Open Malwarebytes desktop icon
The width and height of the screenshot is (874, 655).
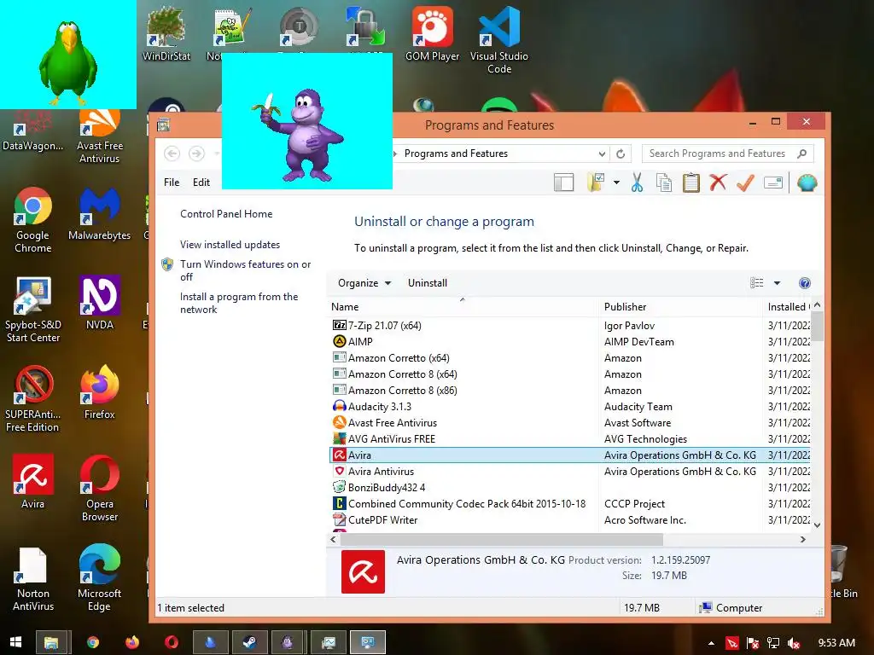[x=99, y=214]
